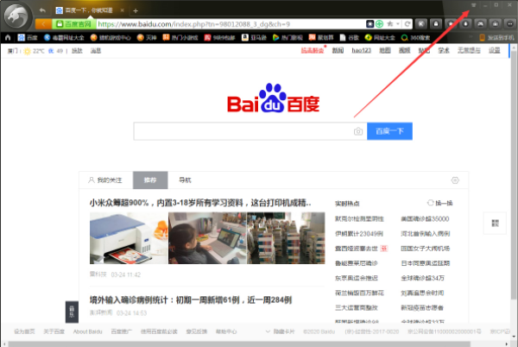Open the 谷歌 bookmark
518x347 pixels.
click(x=349, y=37)
